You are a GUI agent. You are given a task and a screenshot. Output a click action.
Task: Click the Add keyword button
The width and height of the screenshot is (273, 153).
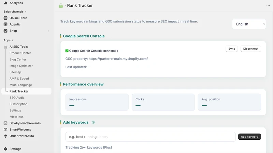pyautogui.click(x=249, y=137)
